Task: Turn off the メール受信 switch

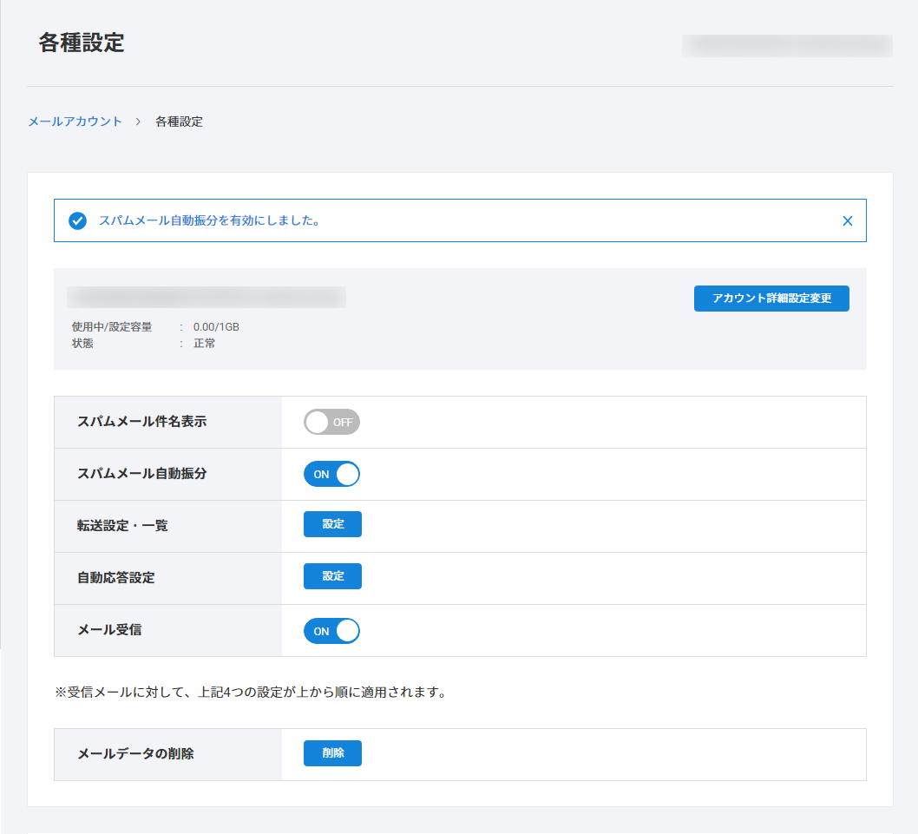Action: click(x=331, y=631)
